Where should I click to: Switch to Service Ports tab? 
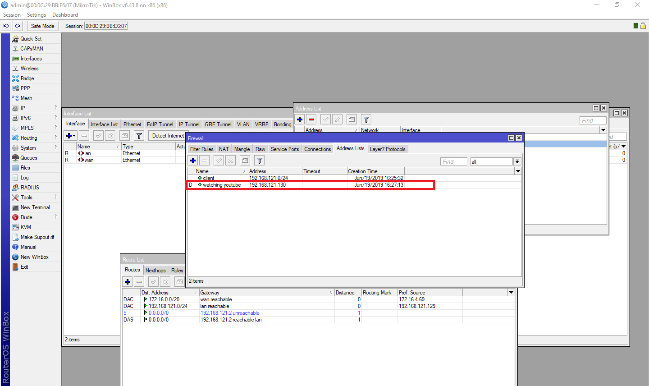coord(285,149)
